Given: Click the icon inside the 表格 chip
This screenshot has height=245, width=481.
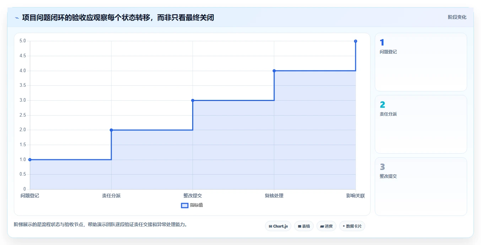Looking at the screenshot, I should point(299,226).
